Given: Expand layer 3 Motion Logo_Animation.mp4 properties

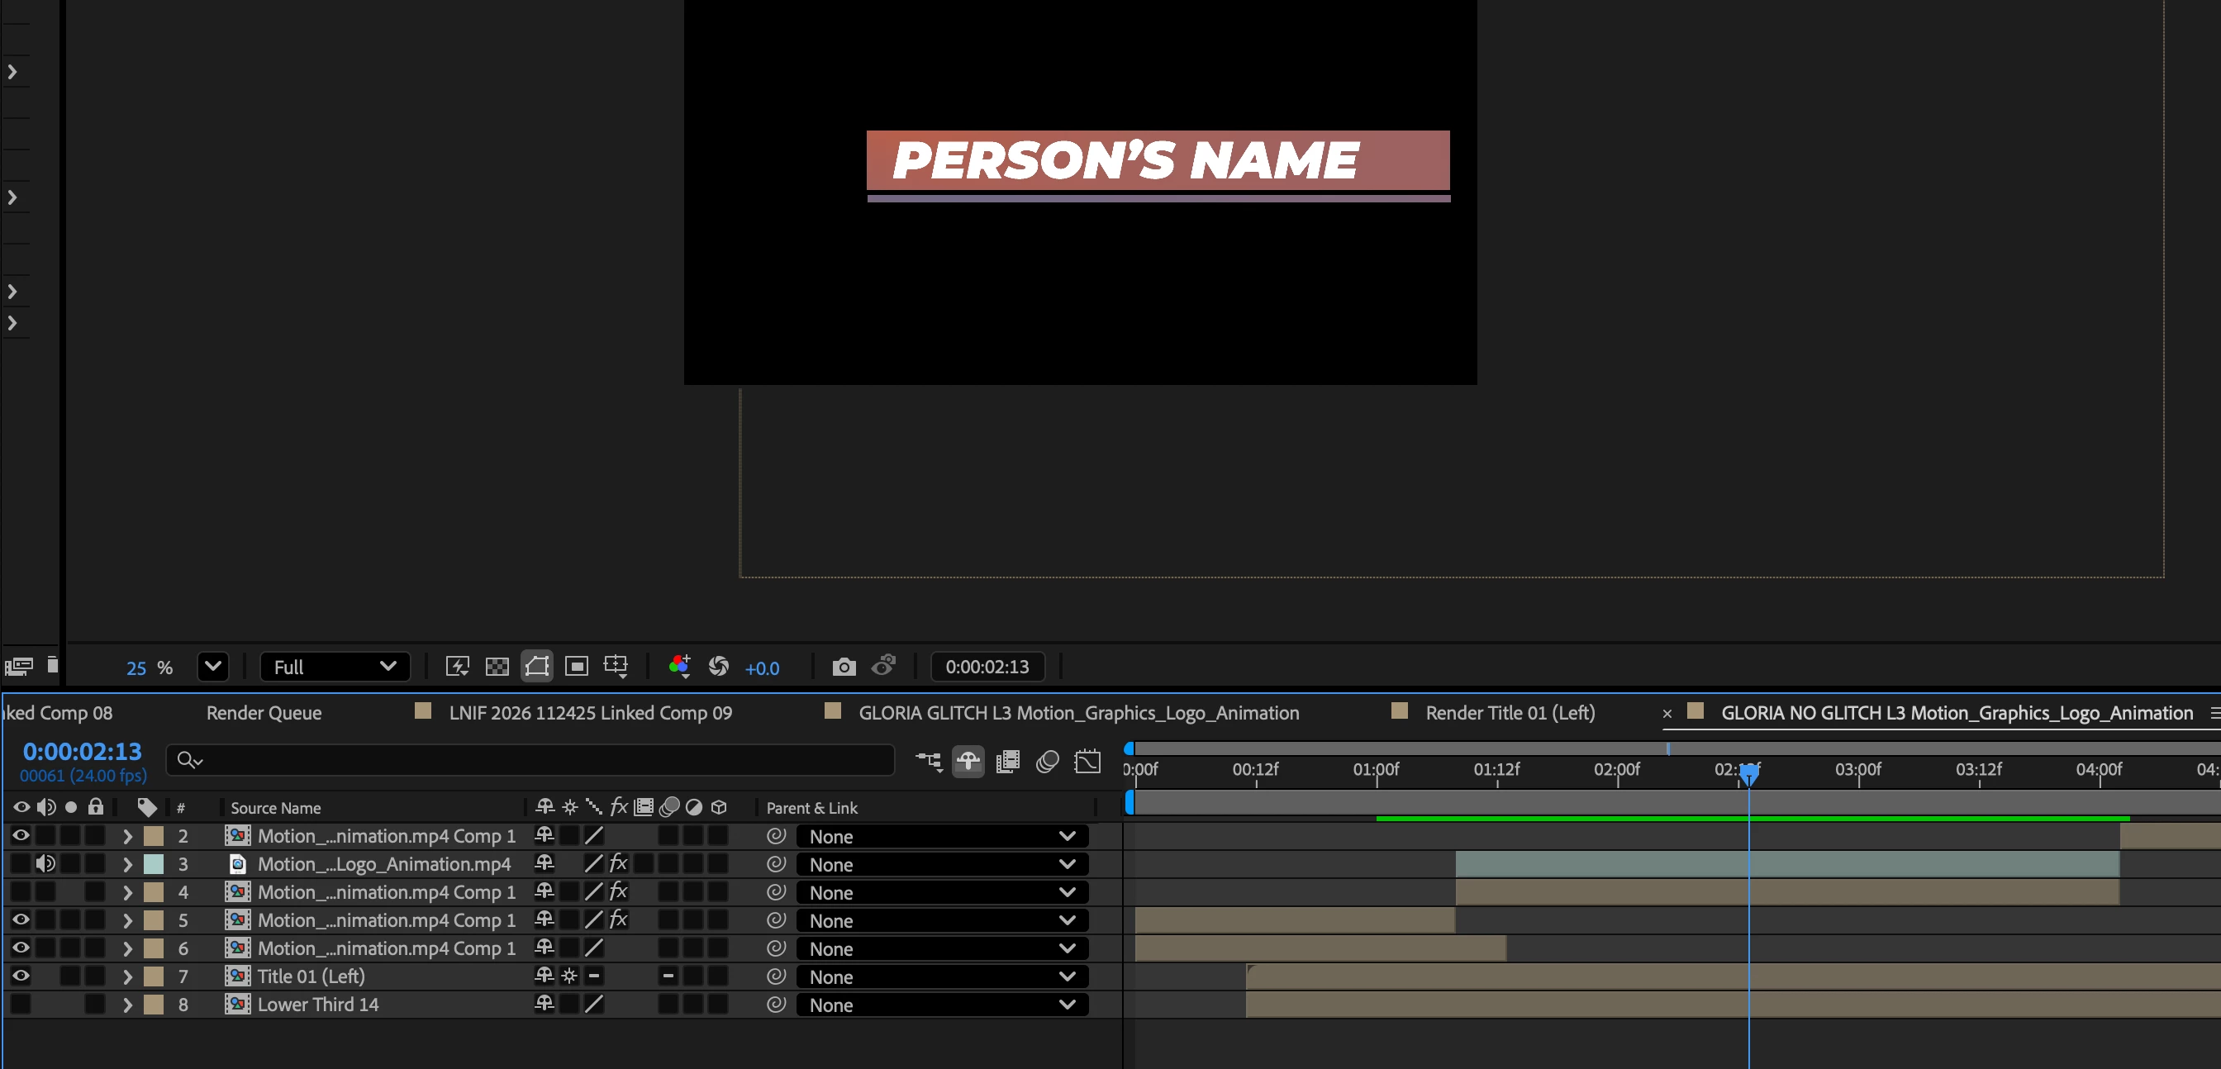Looking at the screenshot, I should tap(127, 864).
